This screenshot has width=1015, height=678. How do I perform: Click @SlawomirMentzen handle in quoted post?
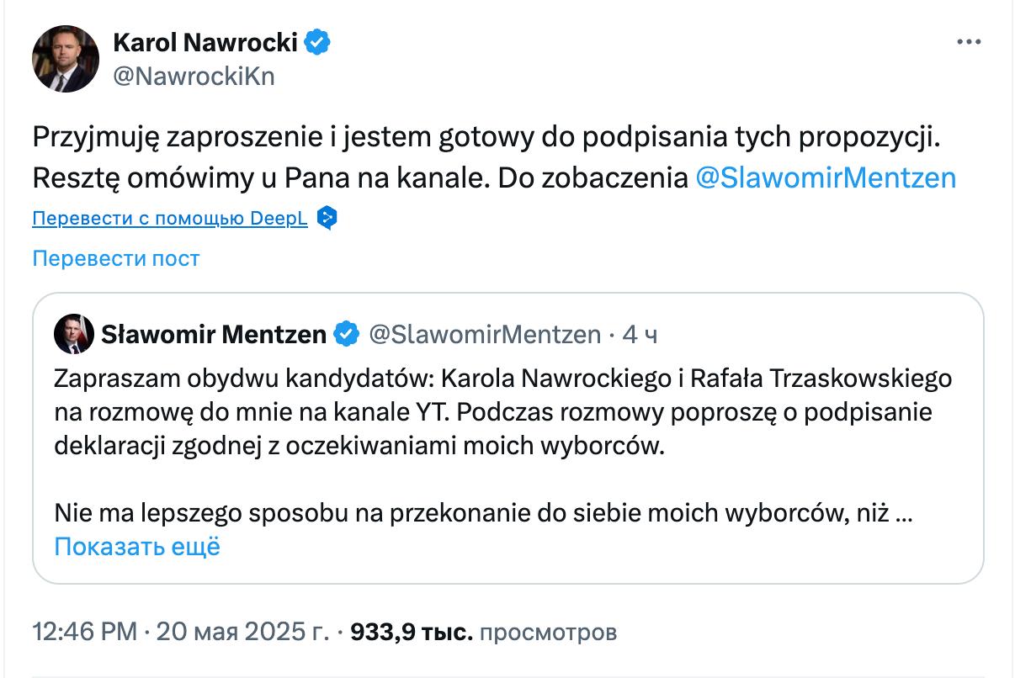(x=485, y=335)
